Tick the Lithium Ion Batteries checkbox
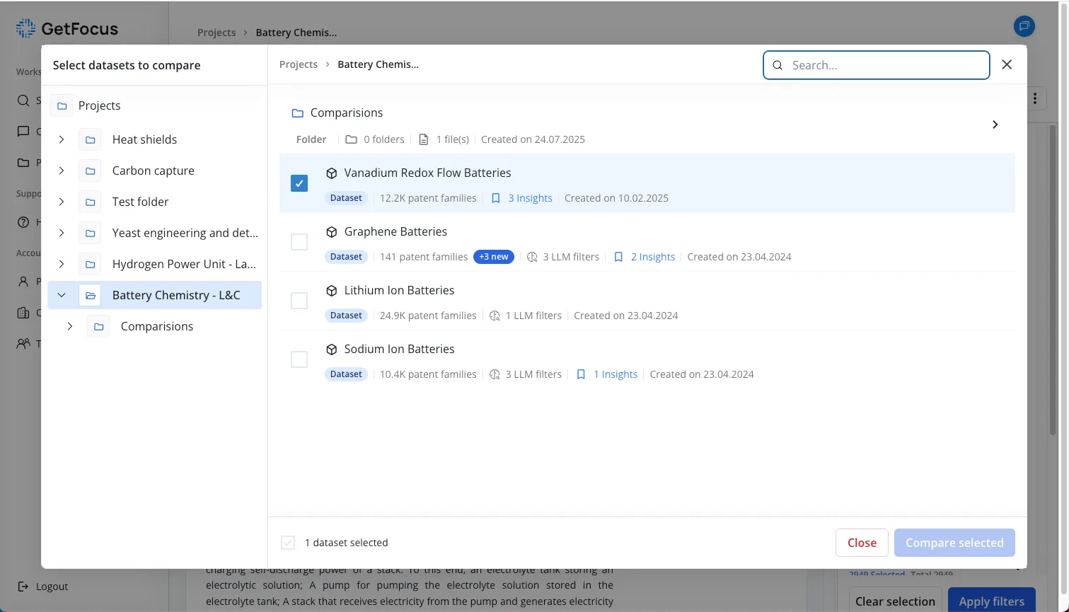 tap(299, 301)
